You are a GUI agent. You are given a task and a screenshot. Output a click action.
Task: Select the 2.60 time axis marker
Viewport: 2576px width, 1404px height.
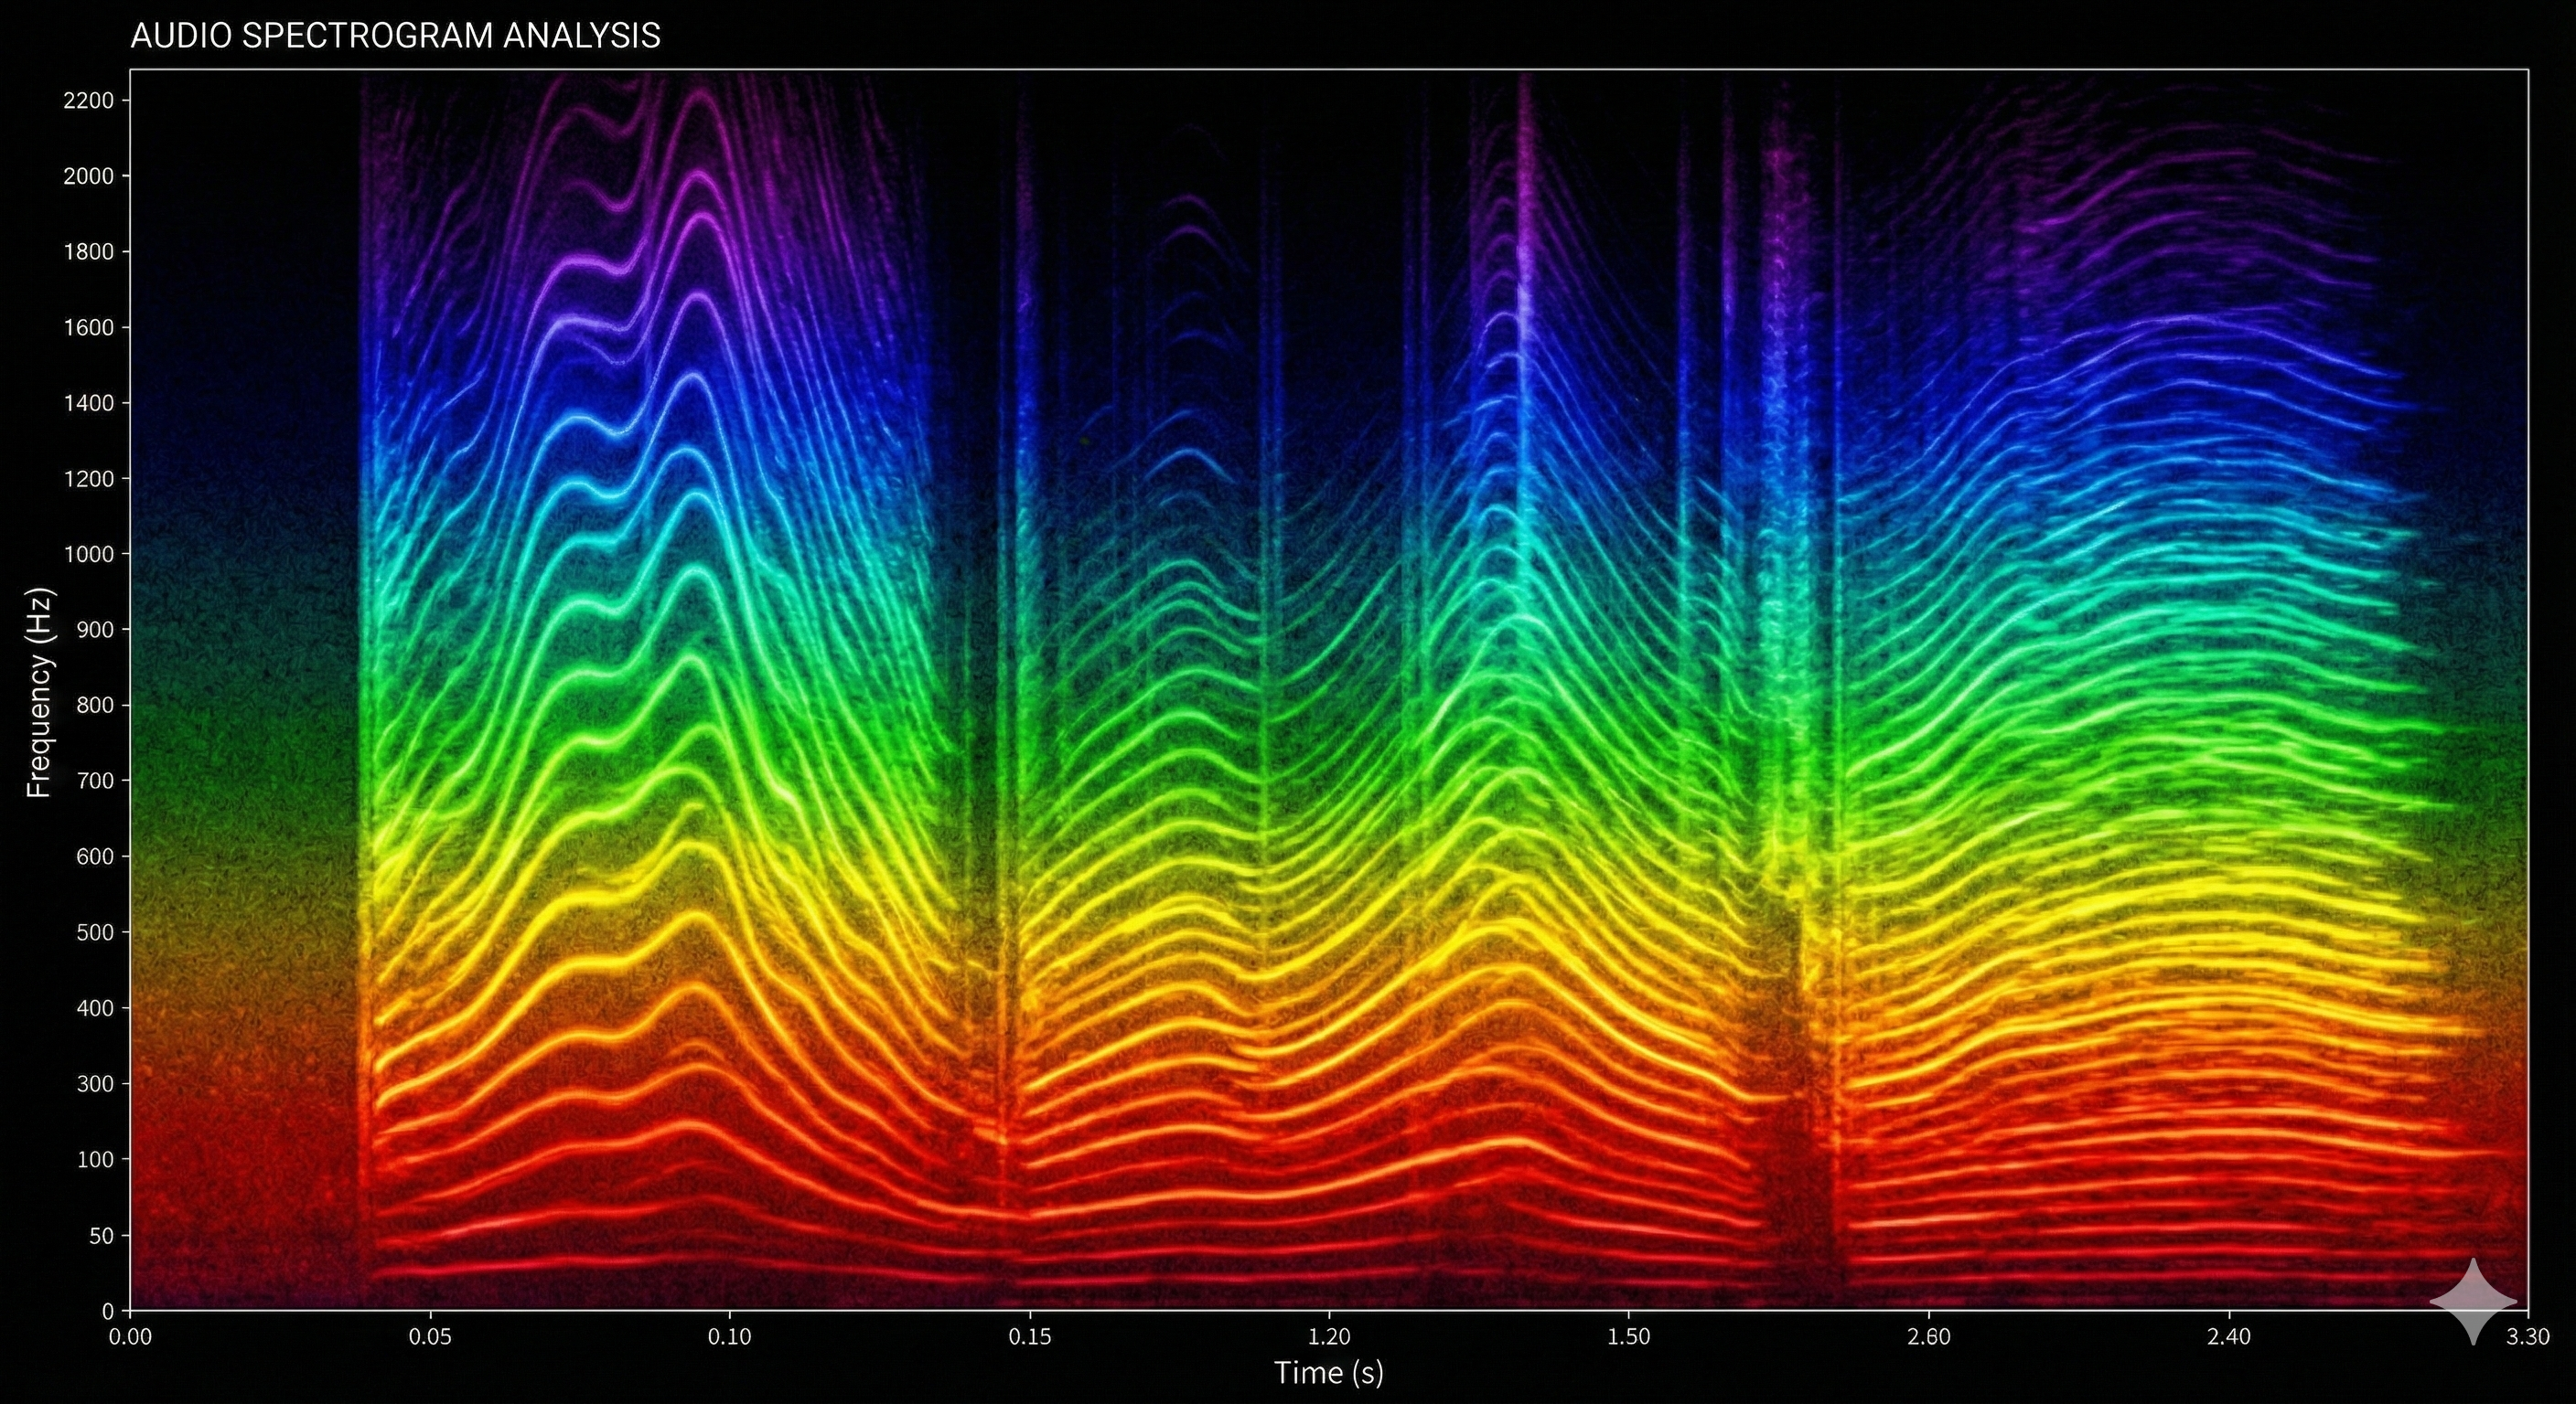[x=1928, y=1337]
